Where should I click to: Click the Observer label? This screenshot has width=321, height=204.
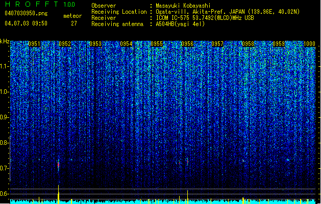coord(104,6)
